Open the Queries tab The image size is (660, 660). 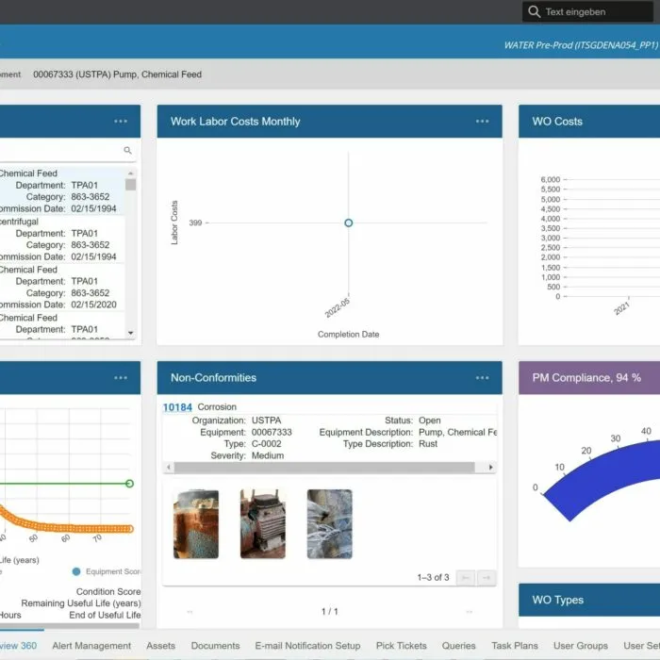point(458,645)
